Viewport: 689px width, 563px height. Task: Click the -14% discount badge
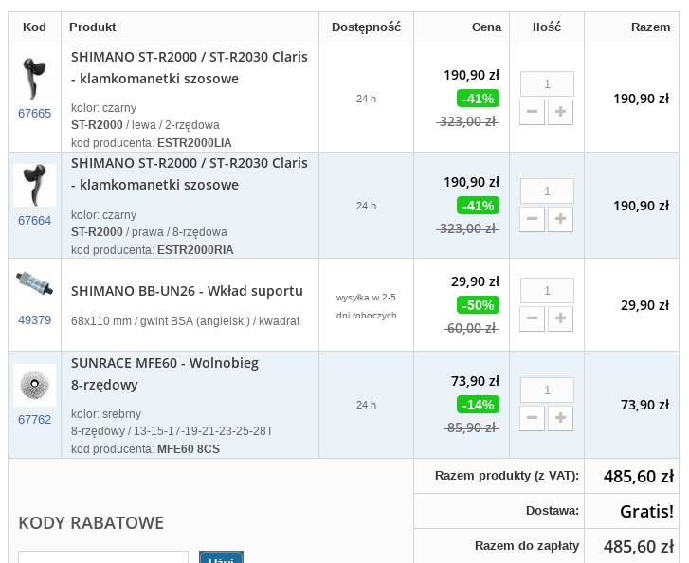pyautogui.click(x=478, y=405)
